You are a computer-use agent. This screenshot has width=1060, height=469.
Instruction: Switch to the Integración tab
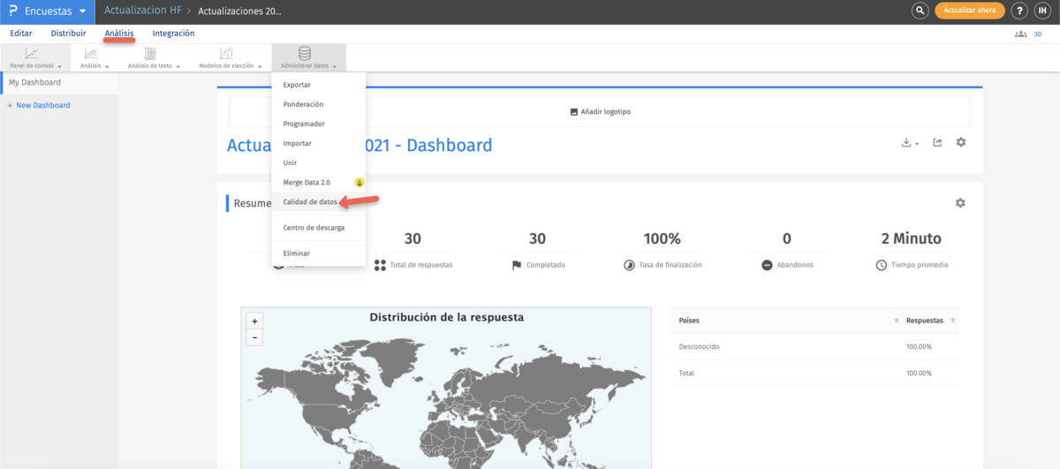coord(174,34)
